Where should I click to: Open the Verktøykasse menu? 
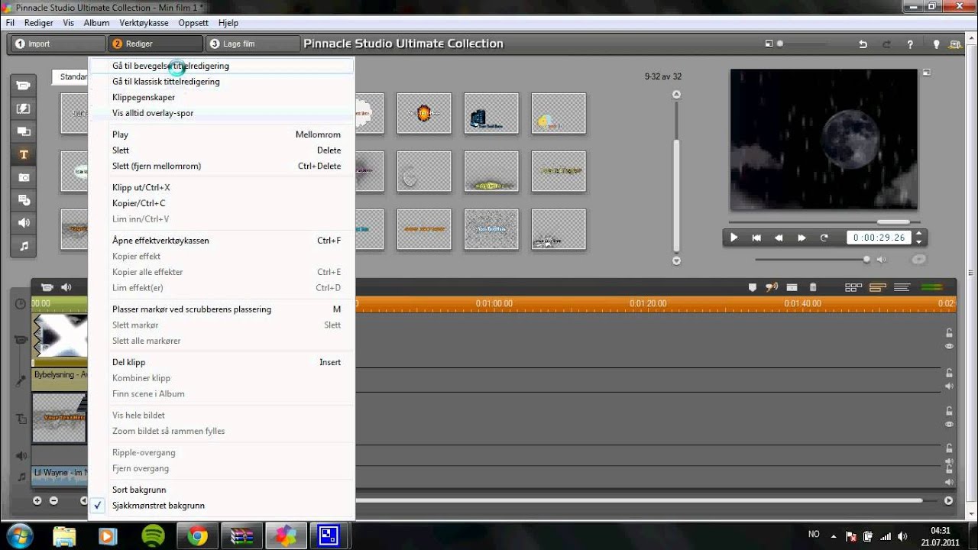(144, 23)
